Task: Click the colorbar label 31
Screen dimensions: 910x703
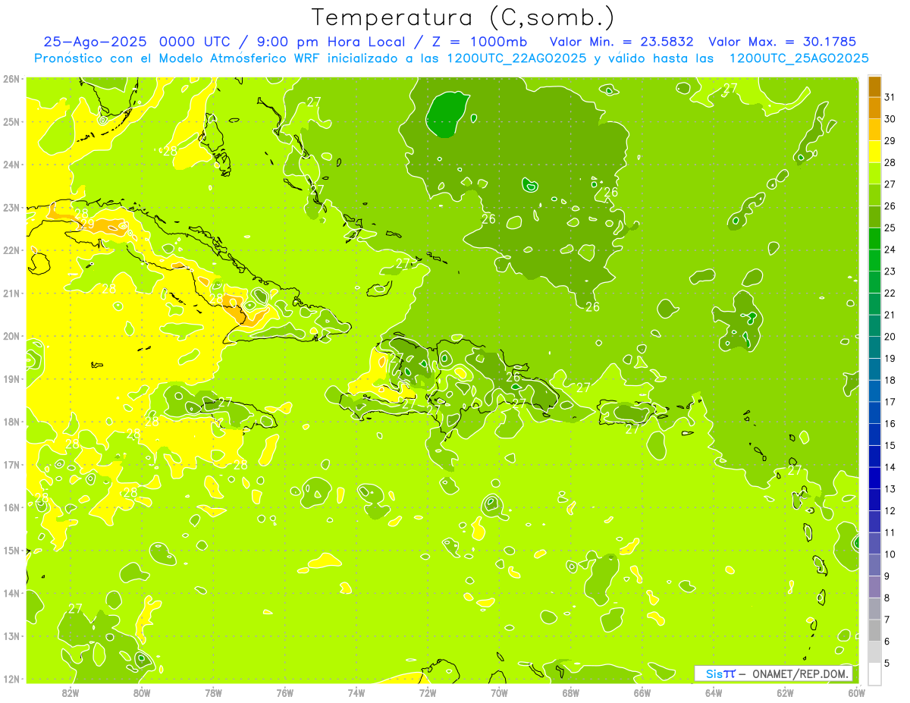Action: 890,97
